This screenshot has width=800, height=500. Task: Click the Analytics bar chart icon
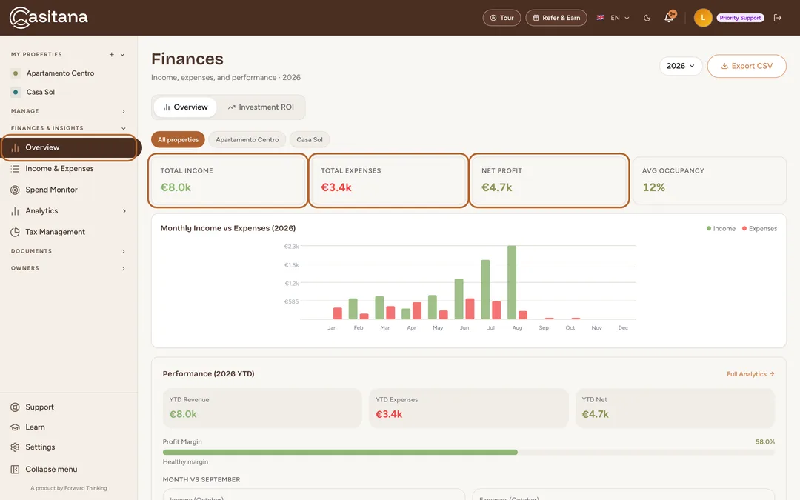[16, 210]
